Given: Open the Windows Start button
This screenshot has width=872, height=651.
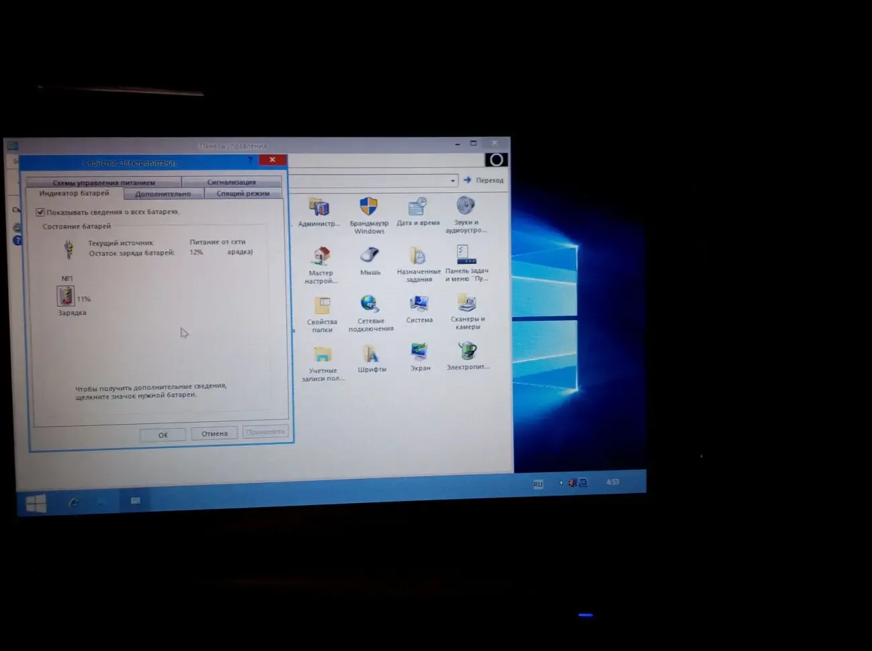Looking at the screenshot, I should [36, 503].
